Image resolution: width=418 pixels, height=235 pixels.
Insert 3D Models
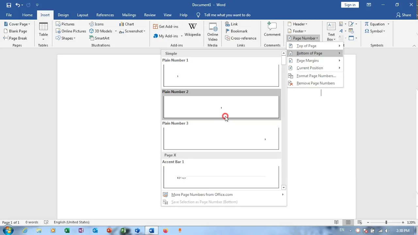pyautogui.click(x=101, y=31)
